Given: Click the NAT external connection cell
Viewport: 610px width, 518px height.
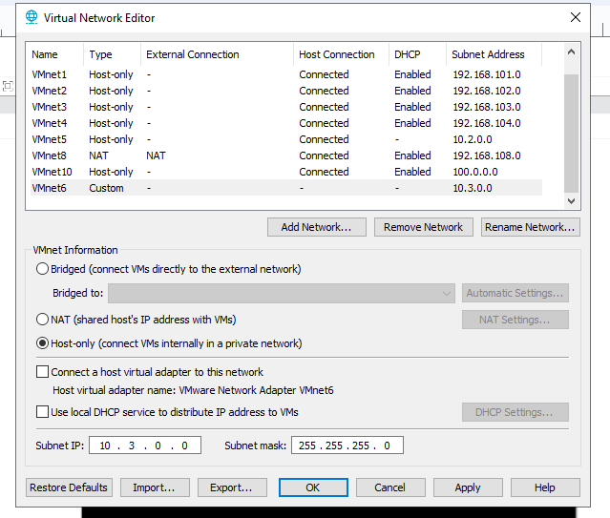Looking at the screenshot, I should tap(156, 155).
